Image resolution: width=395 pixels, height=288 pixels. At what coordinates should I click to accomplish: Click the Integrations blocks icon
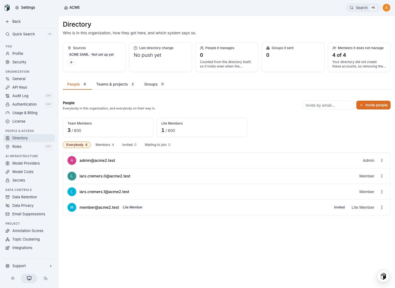pyautogui.click(x=8, y=248)
